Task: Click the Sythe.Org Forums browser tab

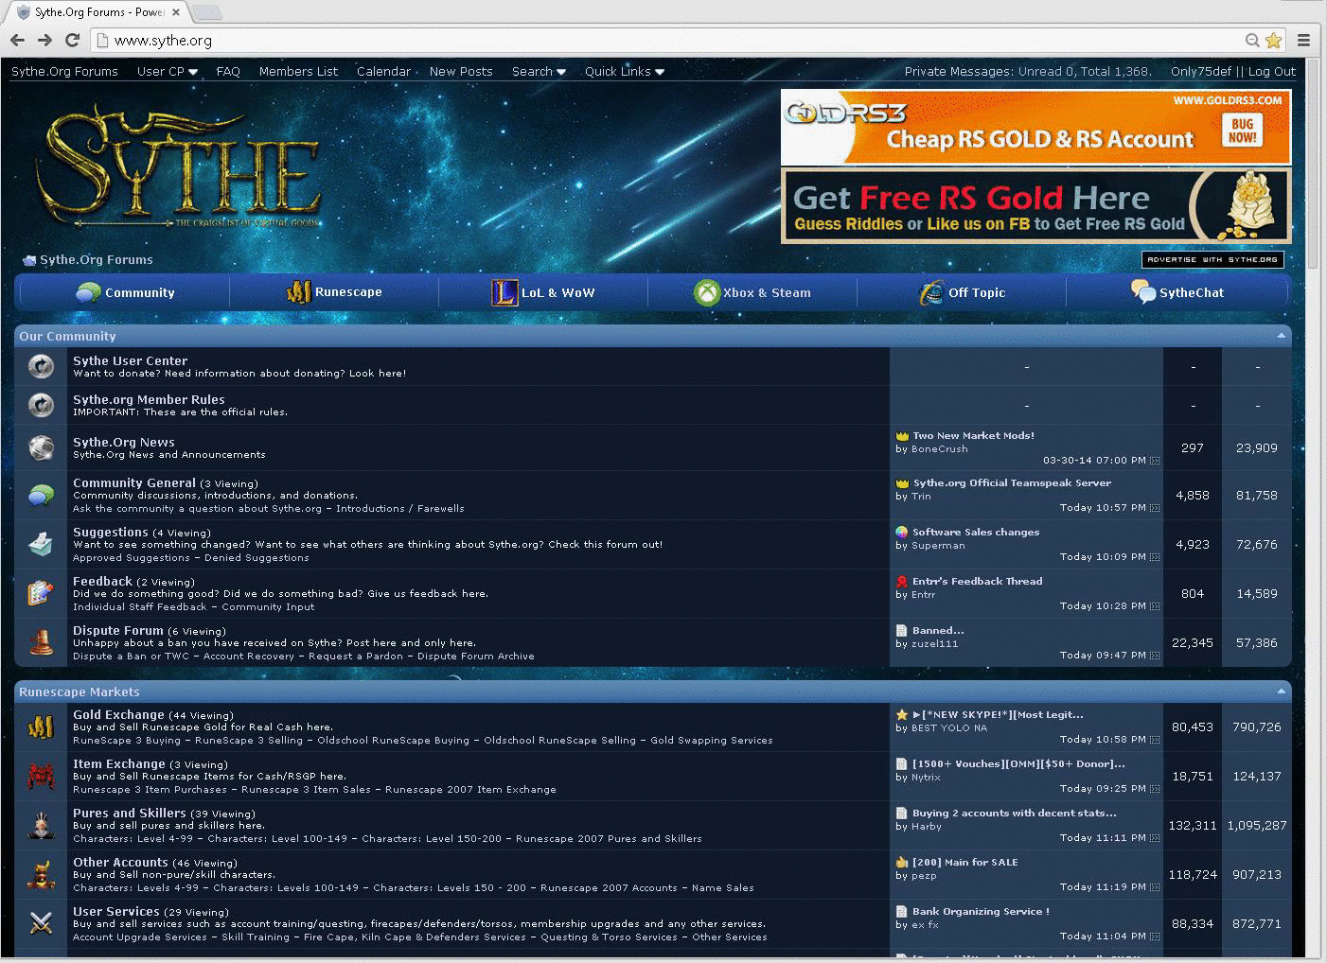Action: pos(99,12)
